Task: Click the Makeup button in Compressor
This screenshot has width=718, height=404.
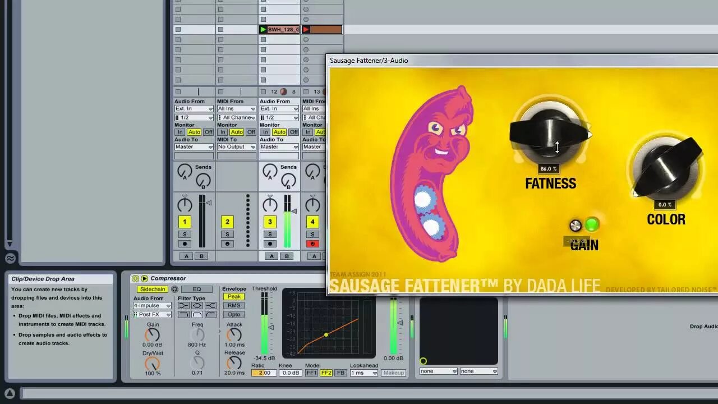Action: click(393, 373)
